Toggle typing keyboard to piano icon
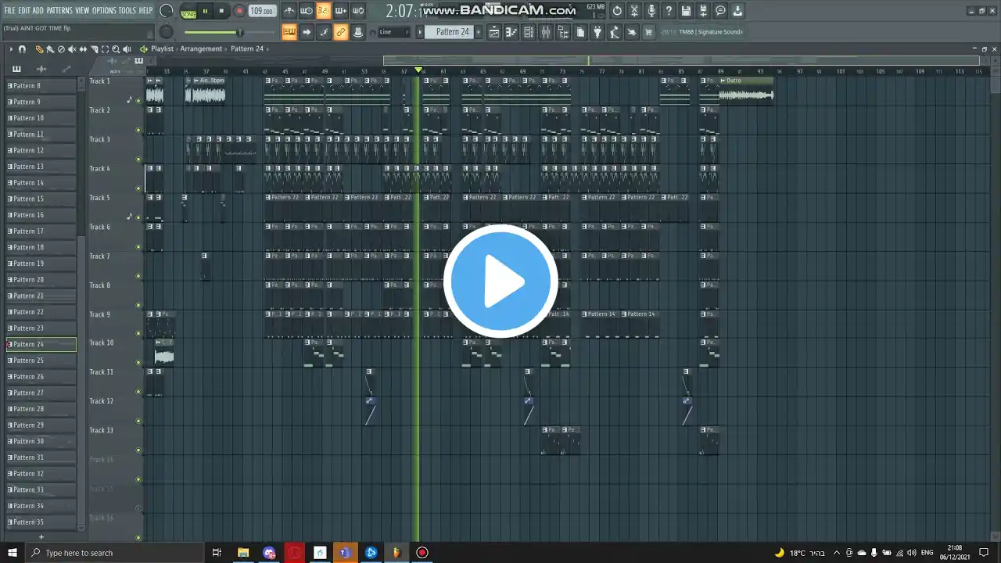The width and height of the screenshot is (1001, 563). (289, 32)
